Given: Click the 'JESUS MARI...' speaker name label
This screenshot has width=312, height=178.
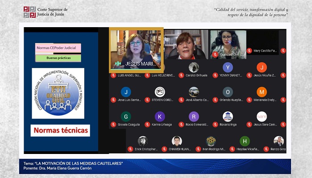Looking at the screenshot, I should [x=141, y=64].
